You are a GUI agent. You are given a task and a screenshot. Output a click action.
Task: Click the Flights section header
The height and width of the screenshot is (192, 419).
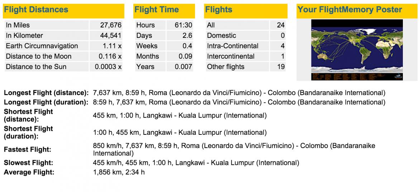(246, 11)
